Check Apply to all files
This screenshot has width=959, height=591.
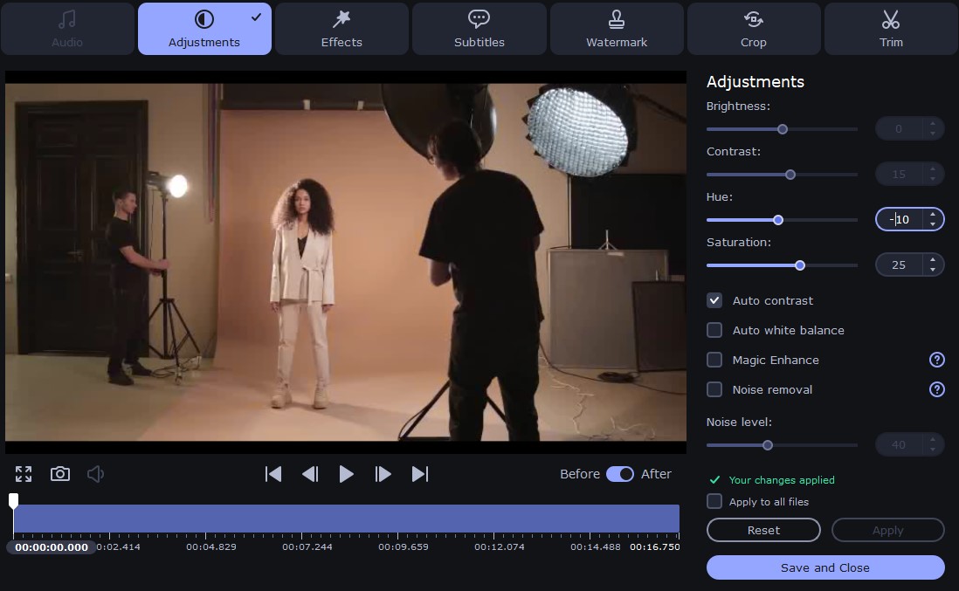click(x=714, y=501)
